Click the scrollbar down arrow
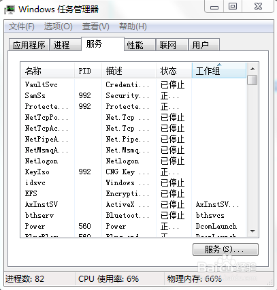This screenshot has width=277, height=290. click(252, 231)
